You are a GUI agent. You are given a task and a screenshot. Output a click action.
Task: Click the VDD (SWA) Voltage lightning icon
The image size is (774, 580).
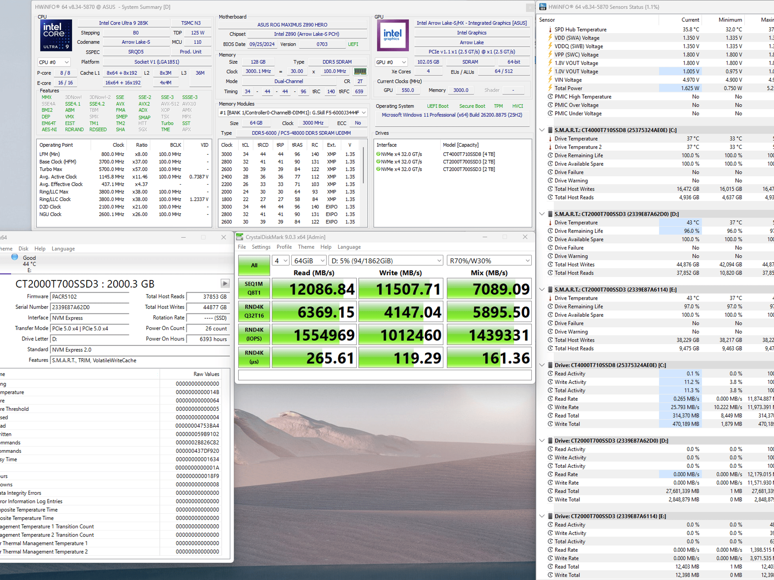(x=550, y=38)
